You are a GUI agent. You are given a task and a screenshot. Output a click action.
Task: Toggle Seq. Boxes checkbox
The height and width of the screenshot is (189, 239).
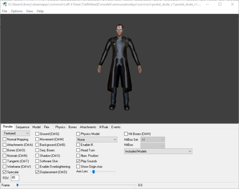37,150
